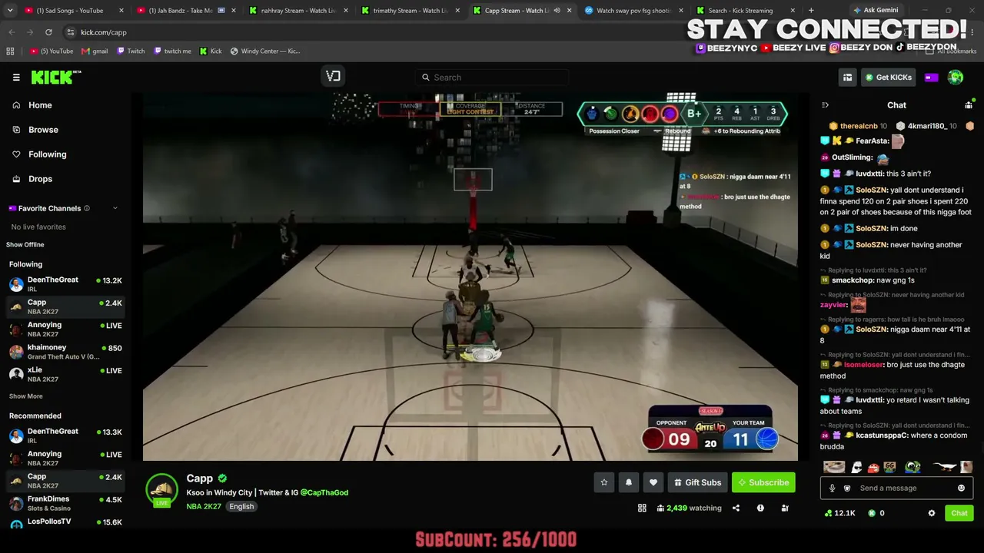Open the Kick hamburger sidebar menu
This screenshot has width=984, height=553.
[16, 77]
